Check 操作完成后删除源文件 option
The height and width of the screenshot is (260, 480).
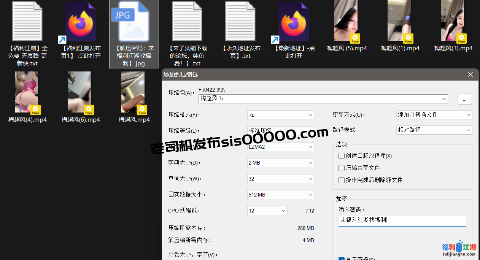coord(342,180)
